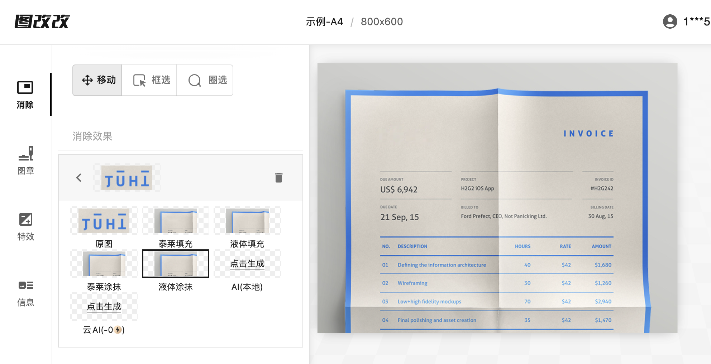Screen dimensions: 711x364
Task: Select the 液体涂抹 effect thumbnail
Action: pos(176,264)
